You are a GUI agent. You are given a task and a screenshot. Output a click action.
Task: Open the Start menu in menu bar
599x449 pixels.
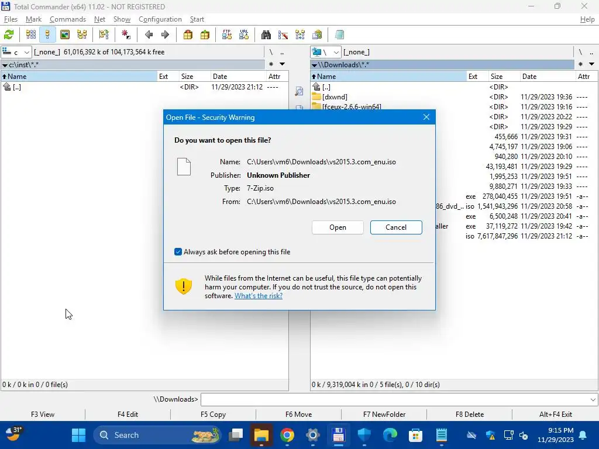197,19
